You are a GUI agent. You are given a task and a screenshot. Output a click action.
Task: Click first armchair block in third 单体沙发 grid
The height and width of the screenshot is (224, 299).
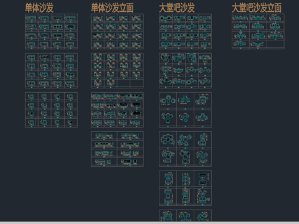click(x=32, y=96)
